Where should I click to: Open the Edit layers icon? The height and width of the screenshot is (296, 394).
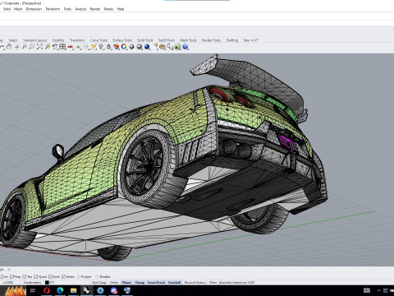117,47
